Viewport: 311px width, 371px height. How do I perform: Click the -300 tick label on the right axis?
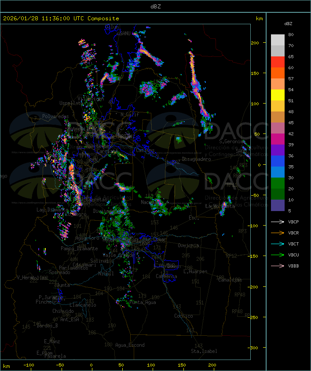pos(253,348)
